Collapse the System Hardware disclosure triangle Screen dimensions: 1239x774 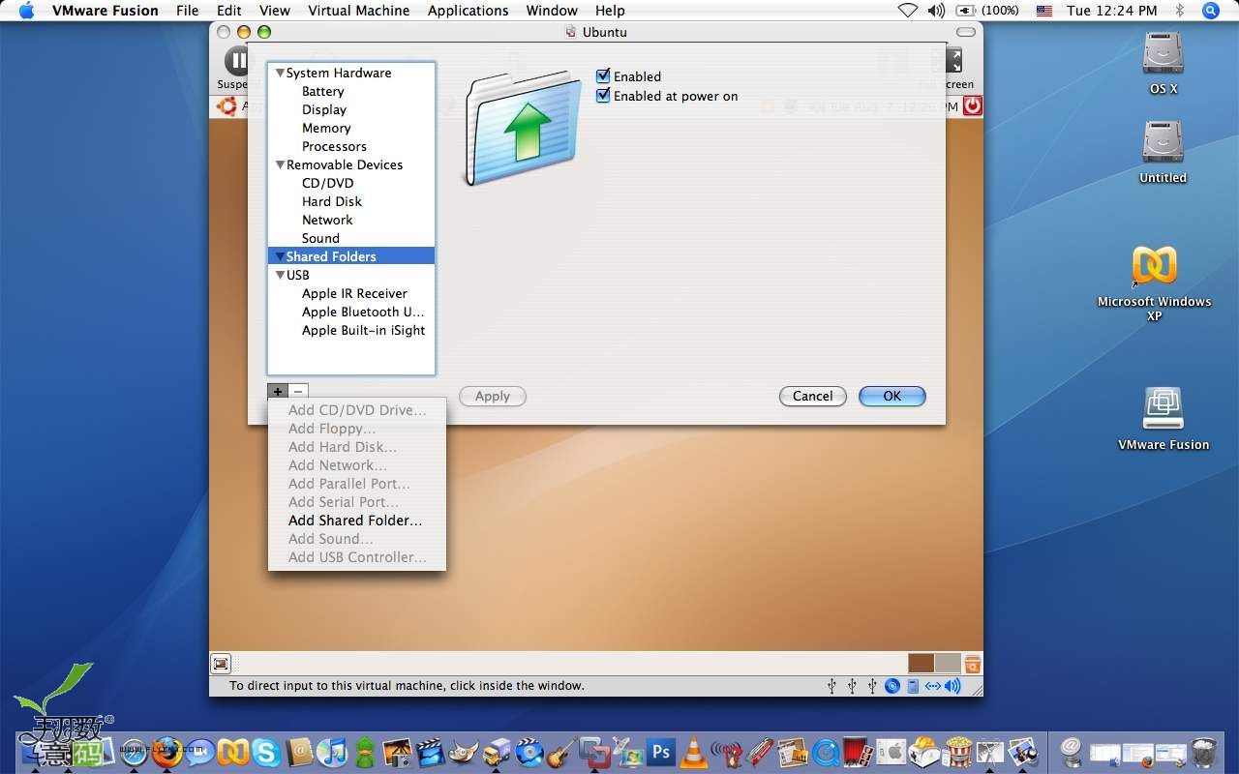pos(280,73)
